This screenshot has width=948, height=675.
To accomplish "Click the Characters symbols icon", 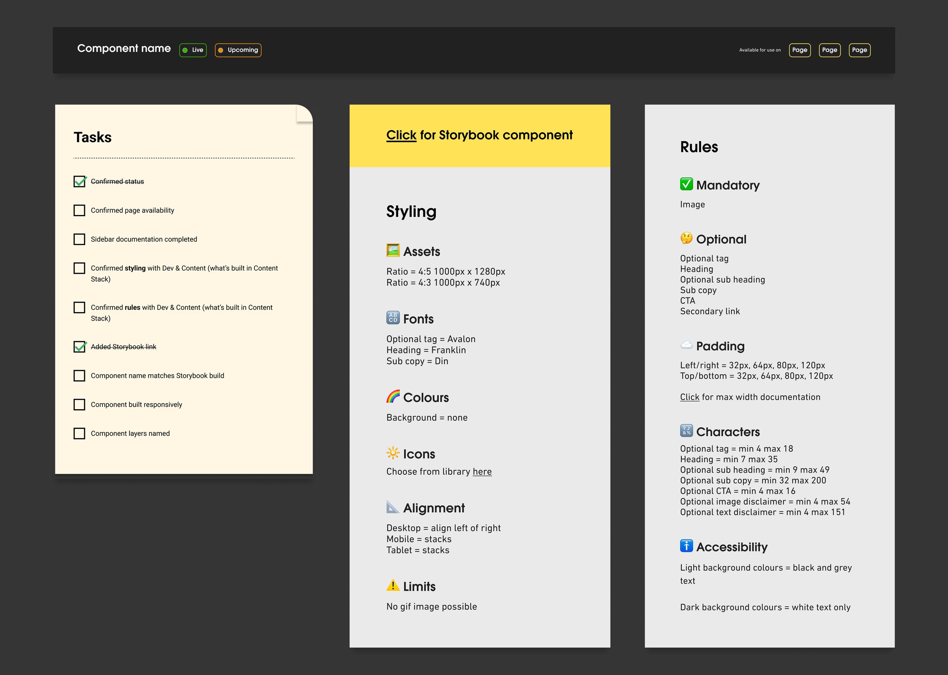I will pyautogui.click(x=686, y=431).
